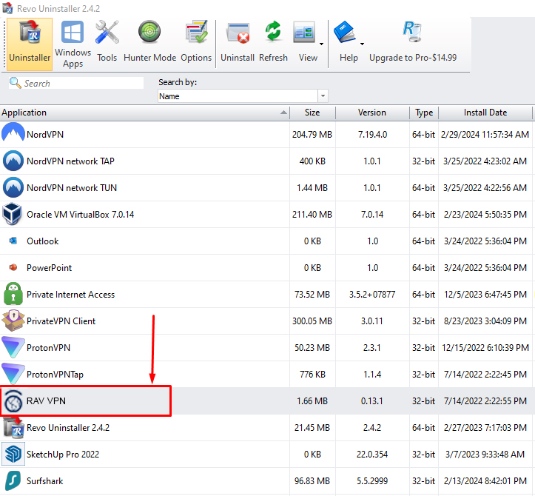This screenshot has width=535, height=496.
Task: Select SketchUp Pro 2022 icon
Action: (13, 454)
